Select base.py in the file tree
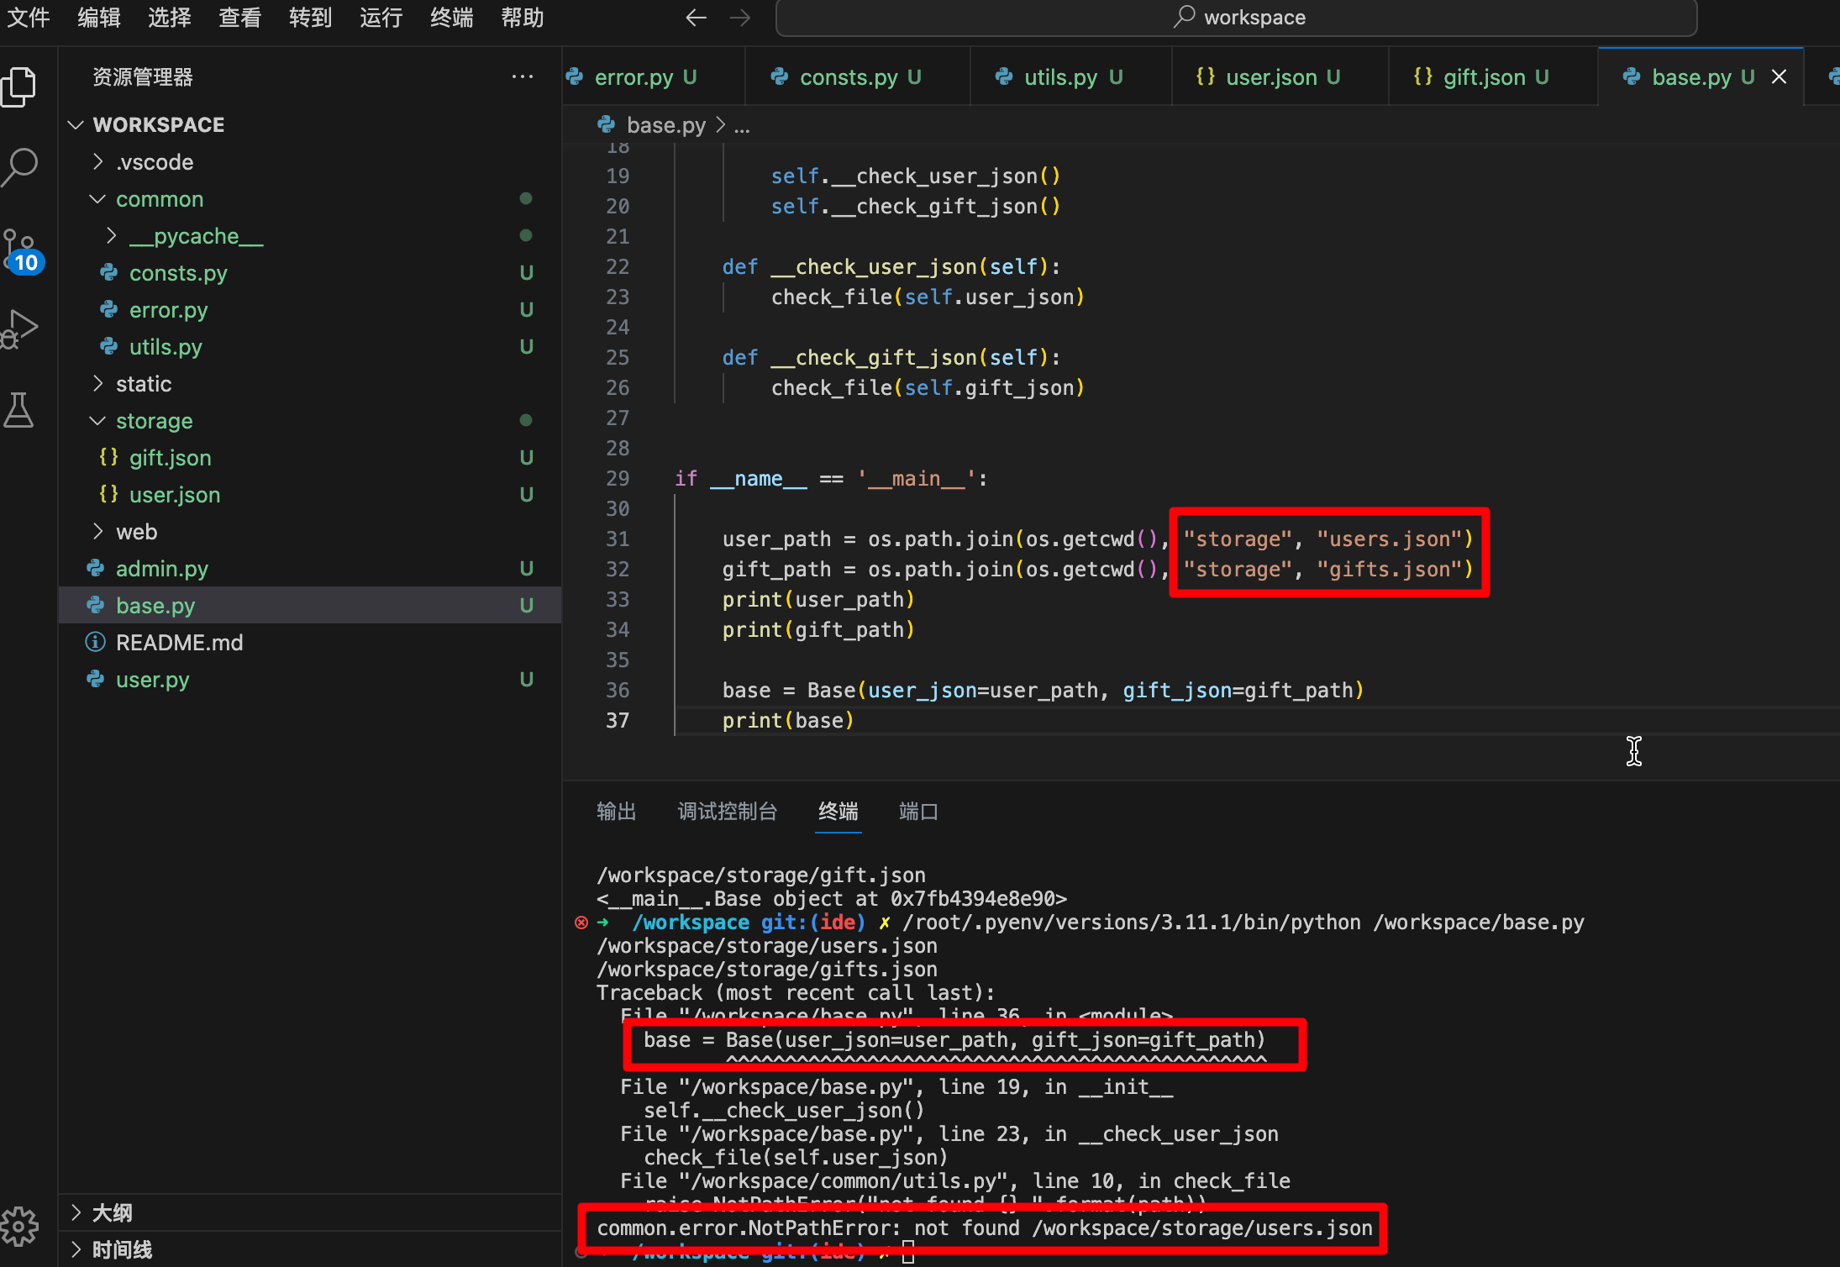Screen dimensions: 1840x1267 pos(311,606)
